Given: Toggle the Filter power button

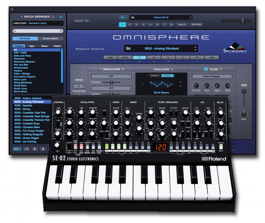Looking at the screenshot, I should (206, 69).
